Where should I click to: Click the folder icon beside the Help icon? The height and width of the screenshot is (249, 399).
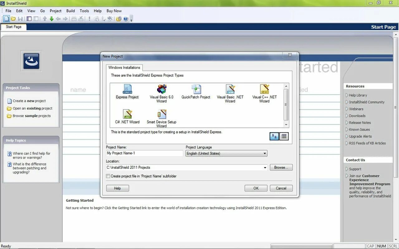pos(119,19)
